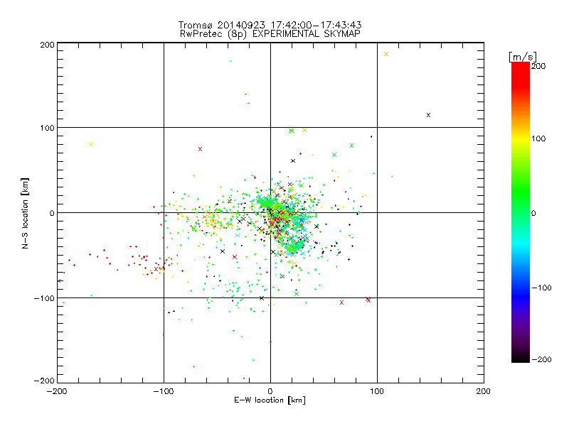Click the '-100' tick label on the E-W axis
This screenshot has height=426, width=569.
click(164, 391)
